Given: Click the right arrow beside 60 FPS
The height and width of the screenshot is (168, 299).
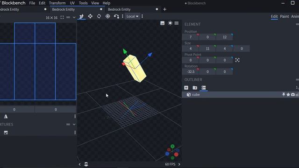Looking at the screenshot, I should 179,164.
